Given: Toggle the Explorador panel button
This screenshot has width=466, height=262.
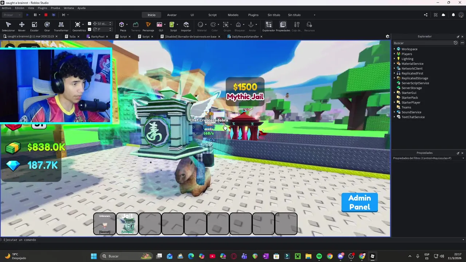Looking at the screenshot, I should point(269,26).
